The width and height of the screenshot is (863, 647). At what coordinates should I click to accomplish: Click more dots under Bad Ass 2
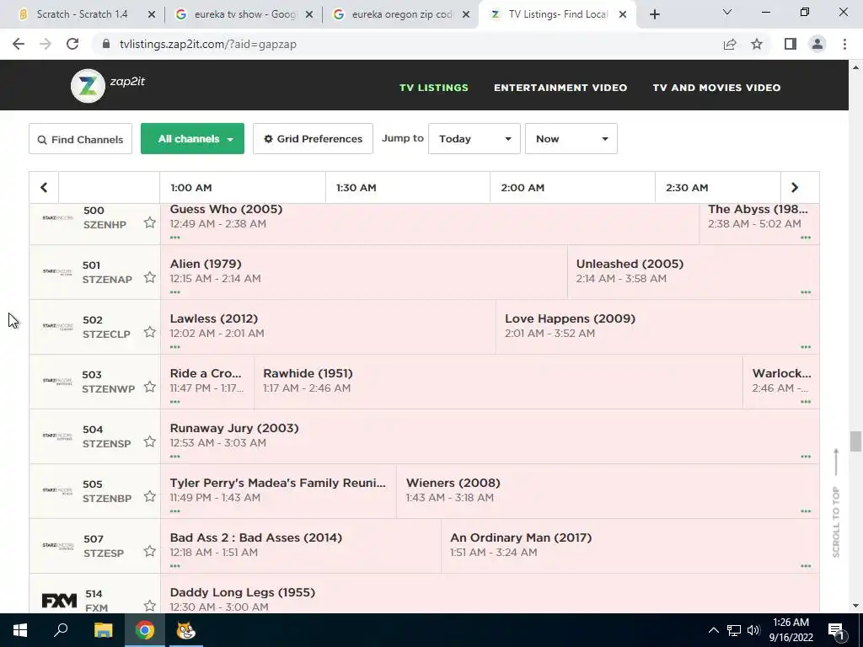[x=175, y=566]
